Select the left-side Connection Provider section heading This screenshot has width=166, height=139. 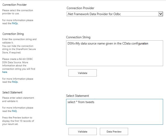coord(14,5)
